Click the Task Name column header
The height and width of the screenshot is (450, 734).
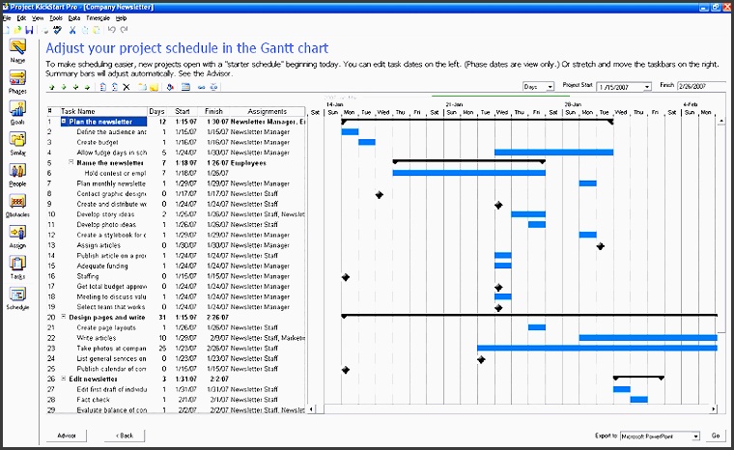(103, 111)
